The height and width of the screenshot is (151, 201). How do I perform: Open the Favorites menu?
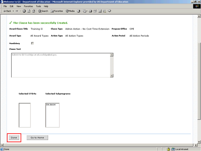(29, 6)
